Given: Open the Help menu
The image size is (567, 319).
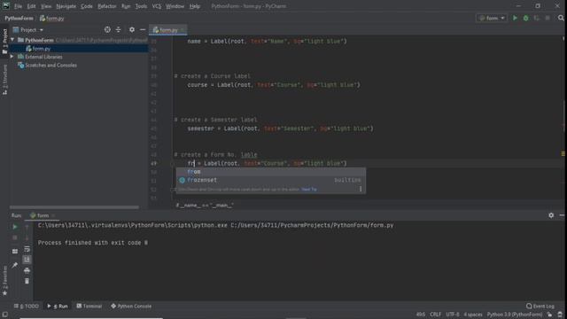Looking at the screenshot, I should 195,6.
